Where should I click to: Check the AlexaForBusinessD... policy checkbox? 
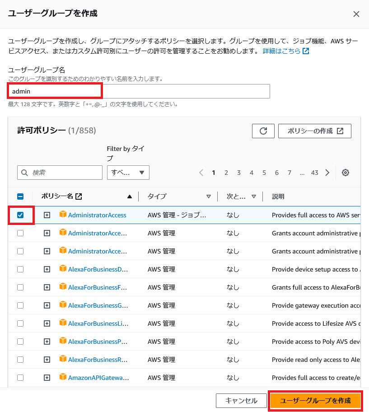click(x=20, y=269)
